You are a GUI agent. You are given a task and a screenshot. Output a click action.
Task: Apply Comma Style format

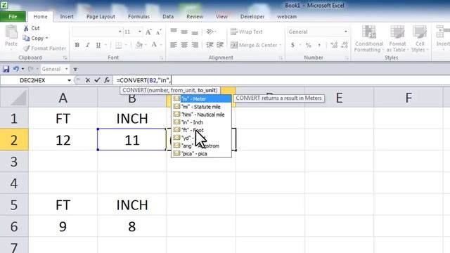(x=319, y=45)
